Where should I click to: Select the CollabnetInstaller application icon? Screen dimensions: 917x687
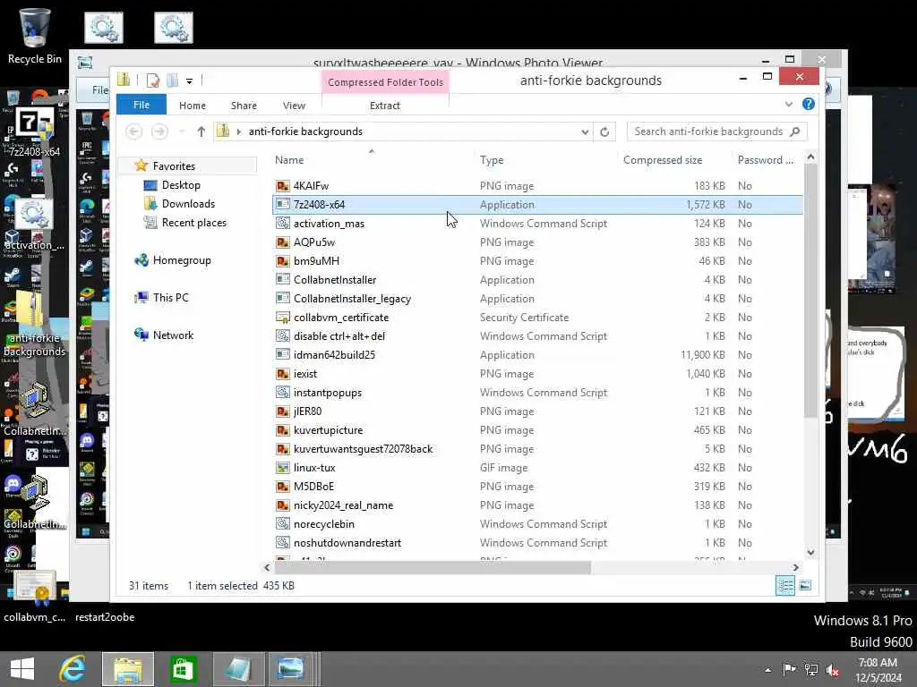(283, 280)
